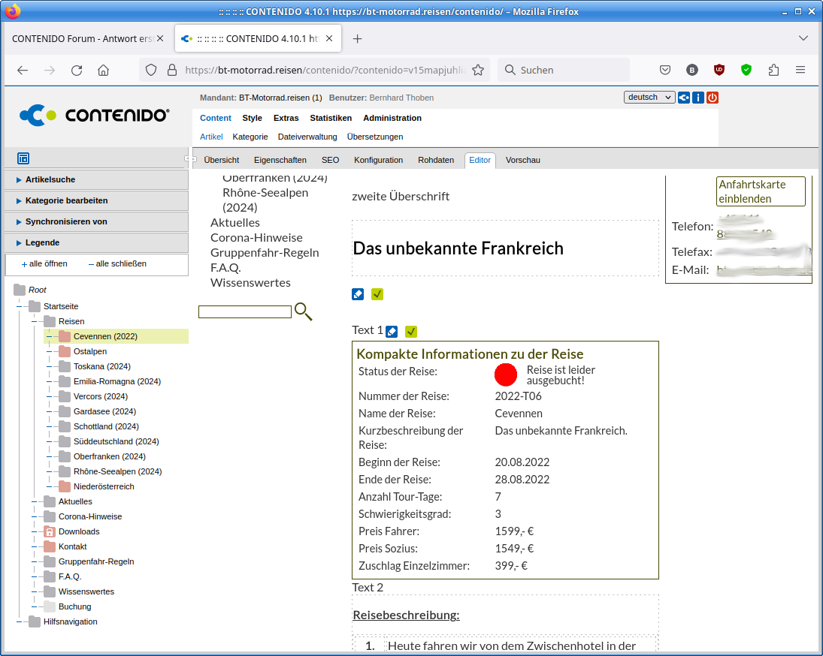Click green save checkmark next to Text 1
823x656 pixels.
click(x=411, y=331)
